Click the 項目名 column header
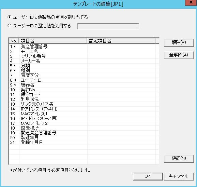This screenshot has height=187, width=197. pos(53,41)
